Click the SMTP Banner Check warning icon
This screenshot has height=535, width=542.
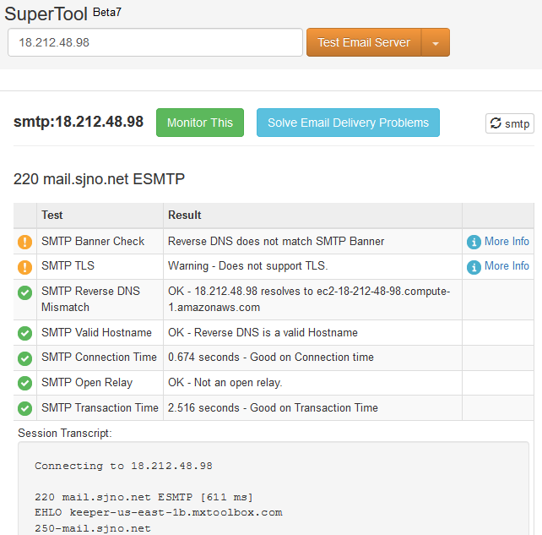(25, 242)
